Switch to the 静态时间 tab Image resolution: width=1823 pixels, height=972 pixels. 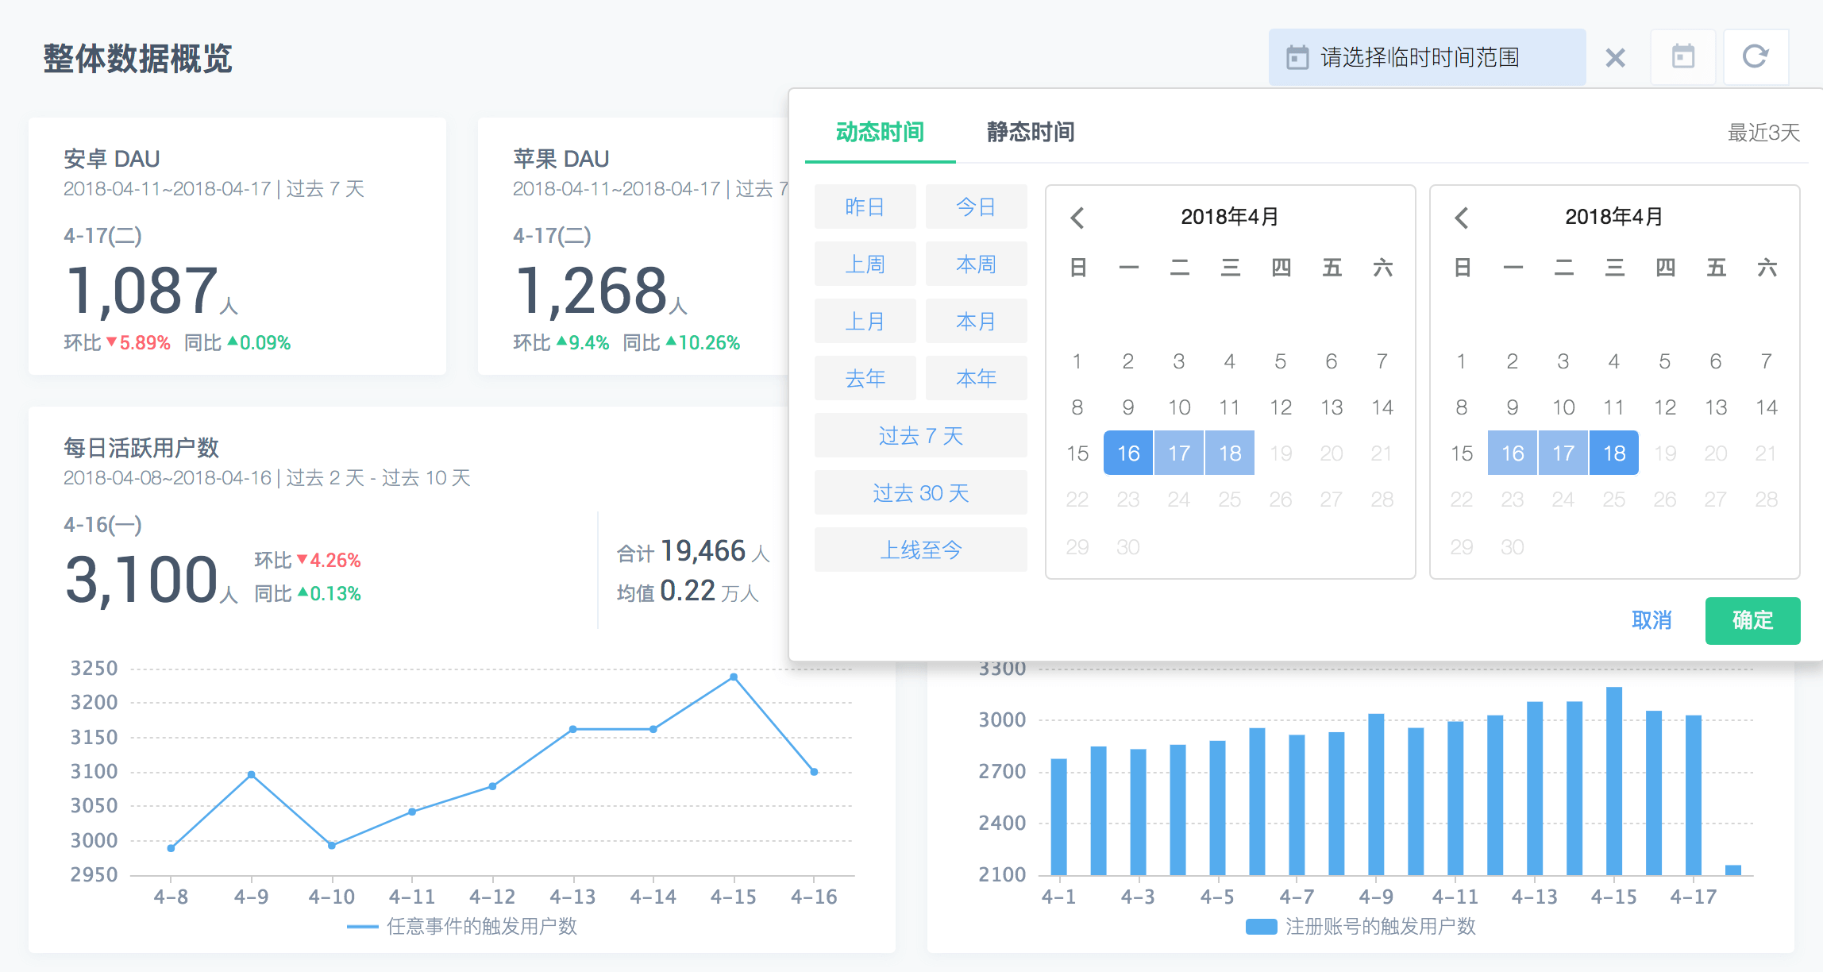pyautogui.click(x=1031, y=132)
